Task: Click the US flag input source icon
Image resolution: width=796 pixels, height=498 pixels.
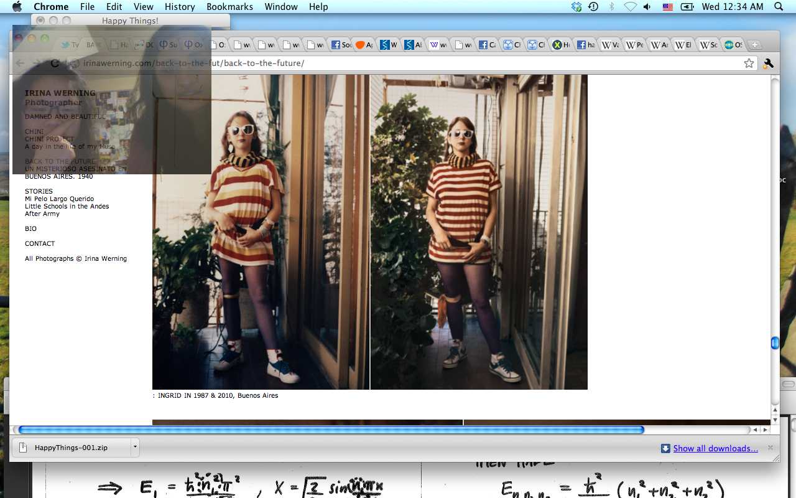Action: [x=667, y=7]
